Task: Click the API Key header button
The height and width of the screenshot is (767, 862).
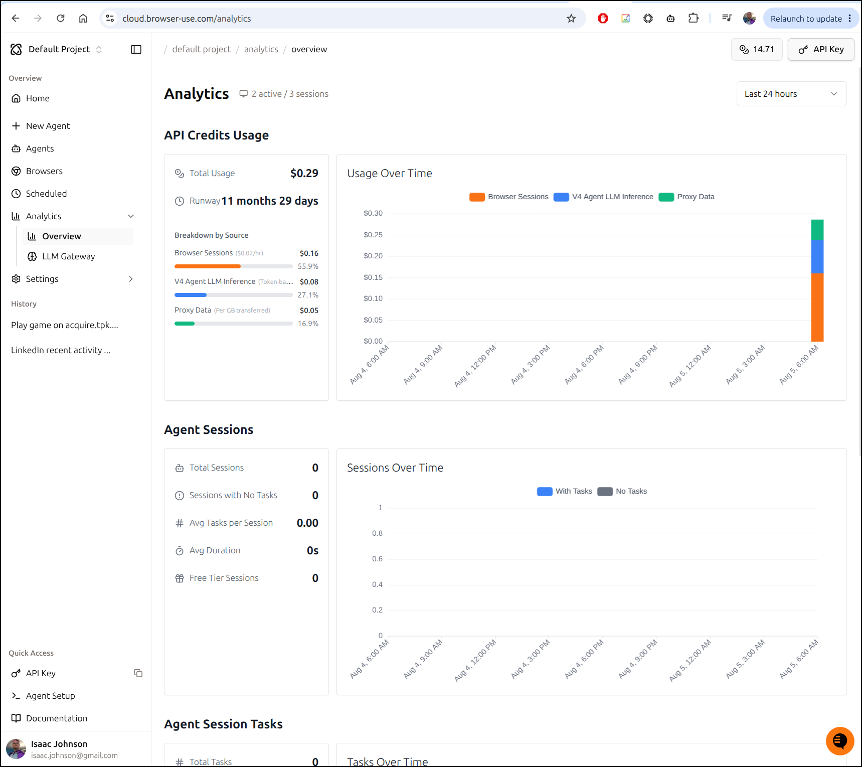Action: [821, 49]
